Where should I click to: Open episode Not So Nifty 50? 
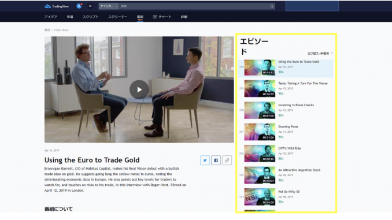click(289, 192)
